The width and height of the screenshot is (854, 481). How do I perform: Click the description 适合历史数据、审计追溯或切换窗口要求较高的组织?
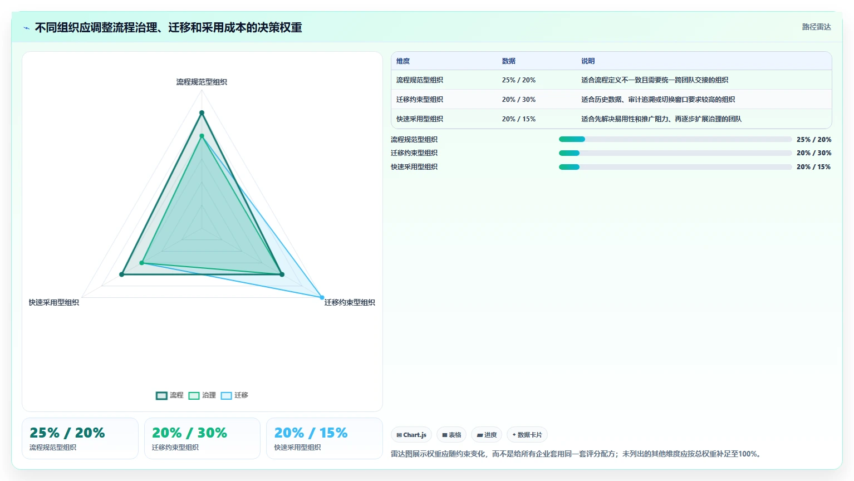click(658, 100)
